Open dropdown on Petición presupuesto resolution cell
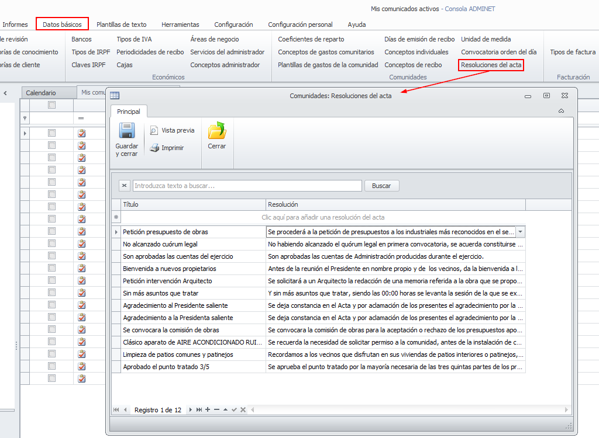 pyautogui.click(x=520, y=232)
